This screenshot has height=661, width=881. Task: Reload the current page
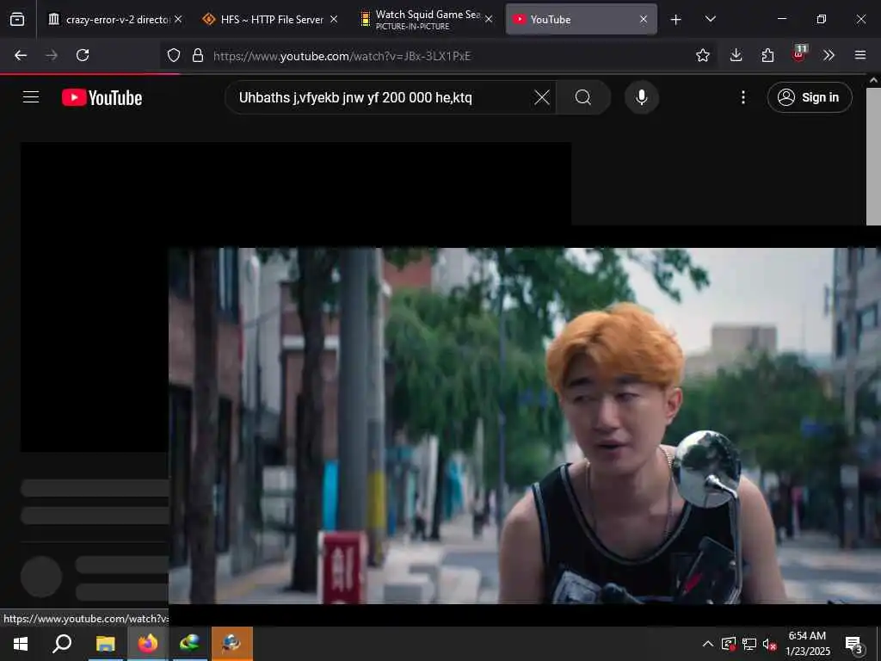(x=83, y=55)
